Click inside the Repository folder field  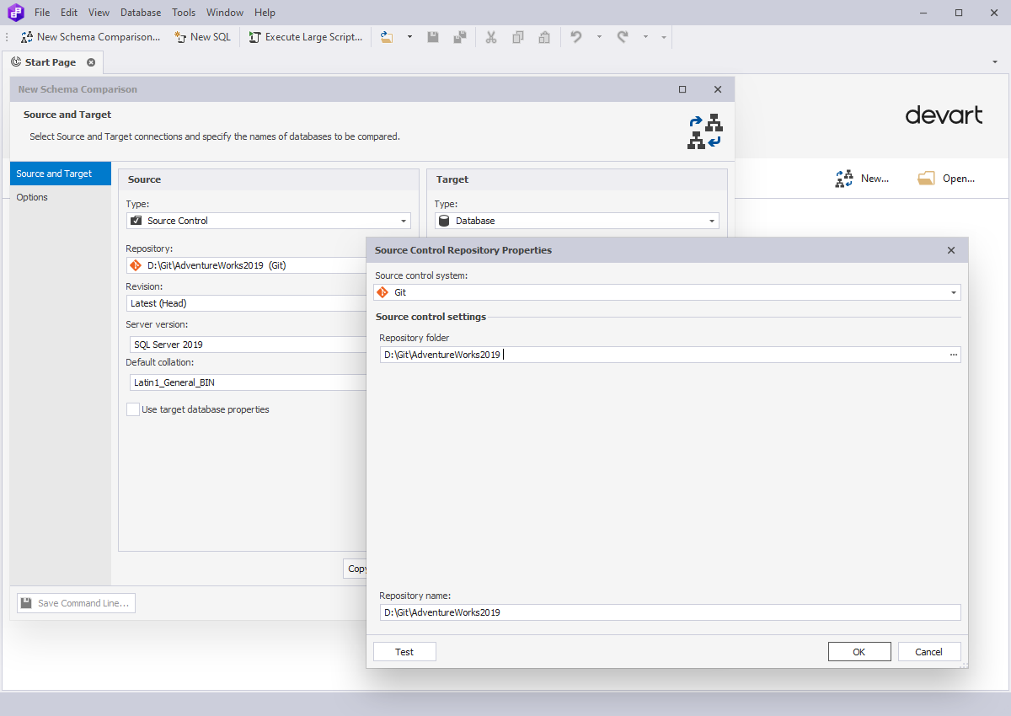point(590,354)
